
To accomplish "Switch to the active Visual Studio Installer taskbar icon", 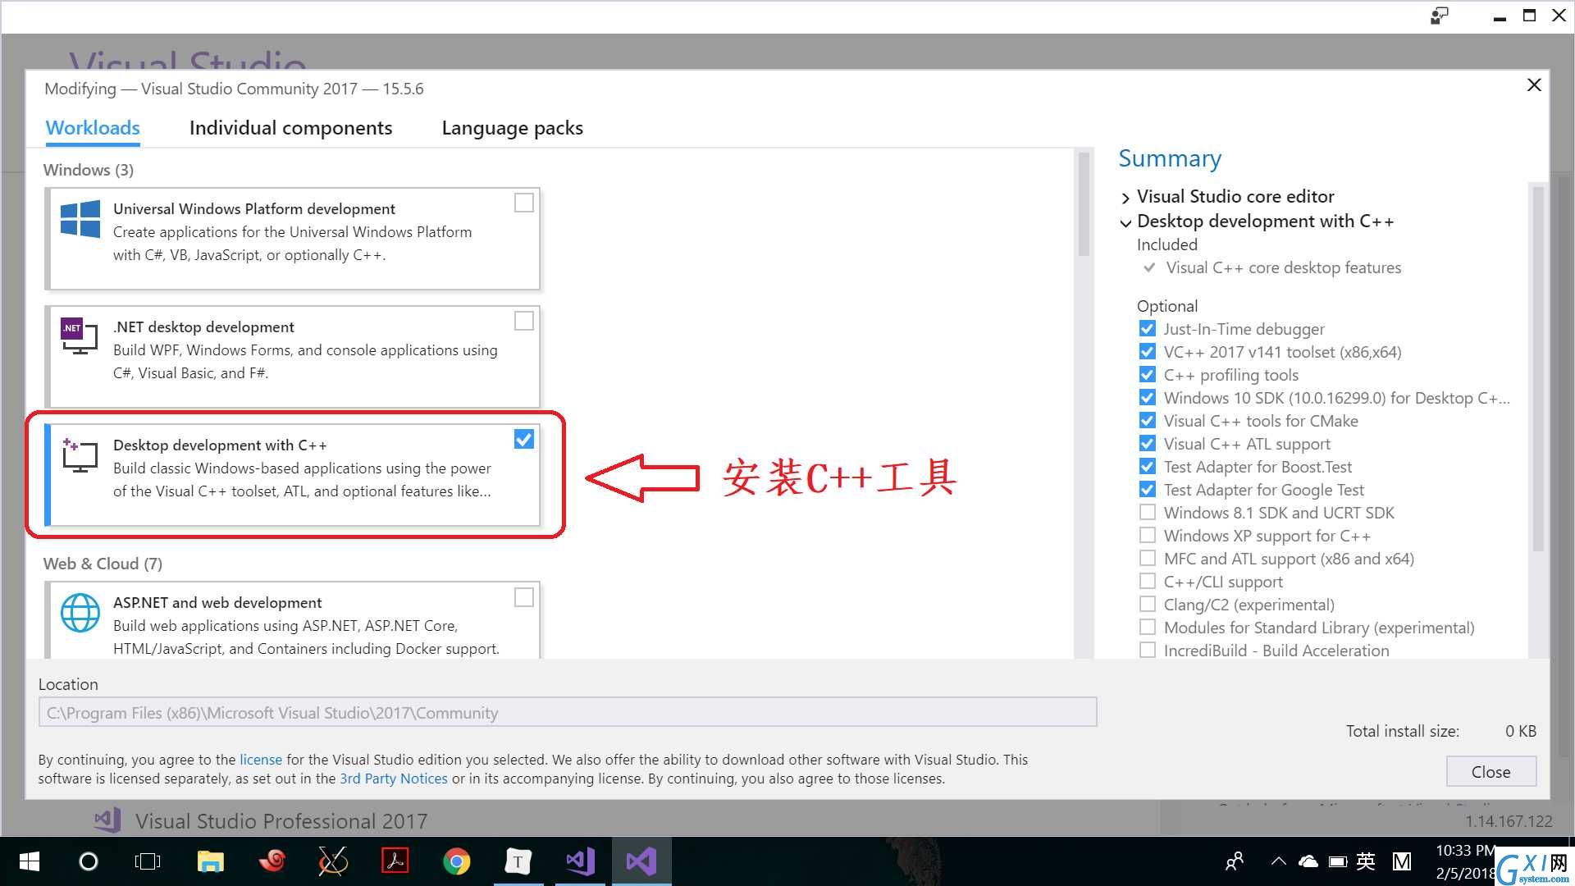I will (x=641, y=861).
